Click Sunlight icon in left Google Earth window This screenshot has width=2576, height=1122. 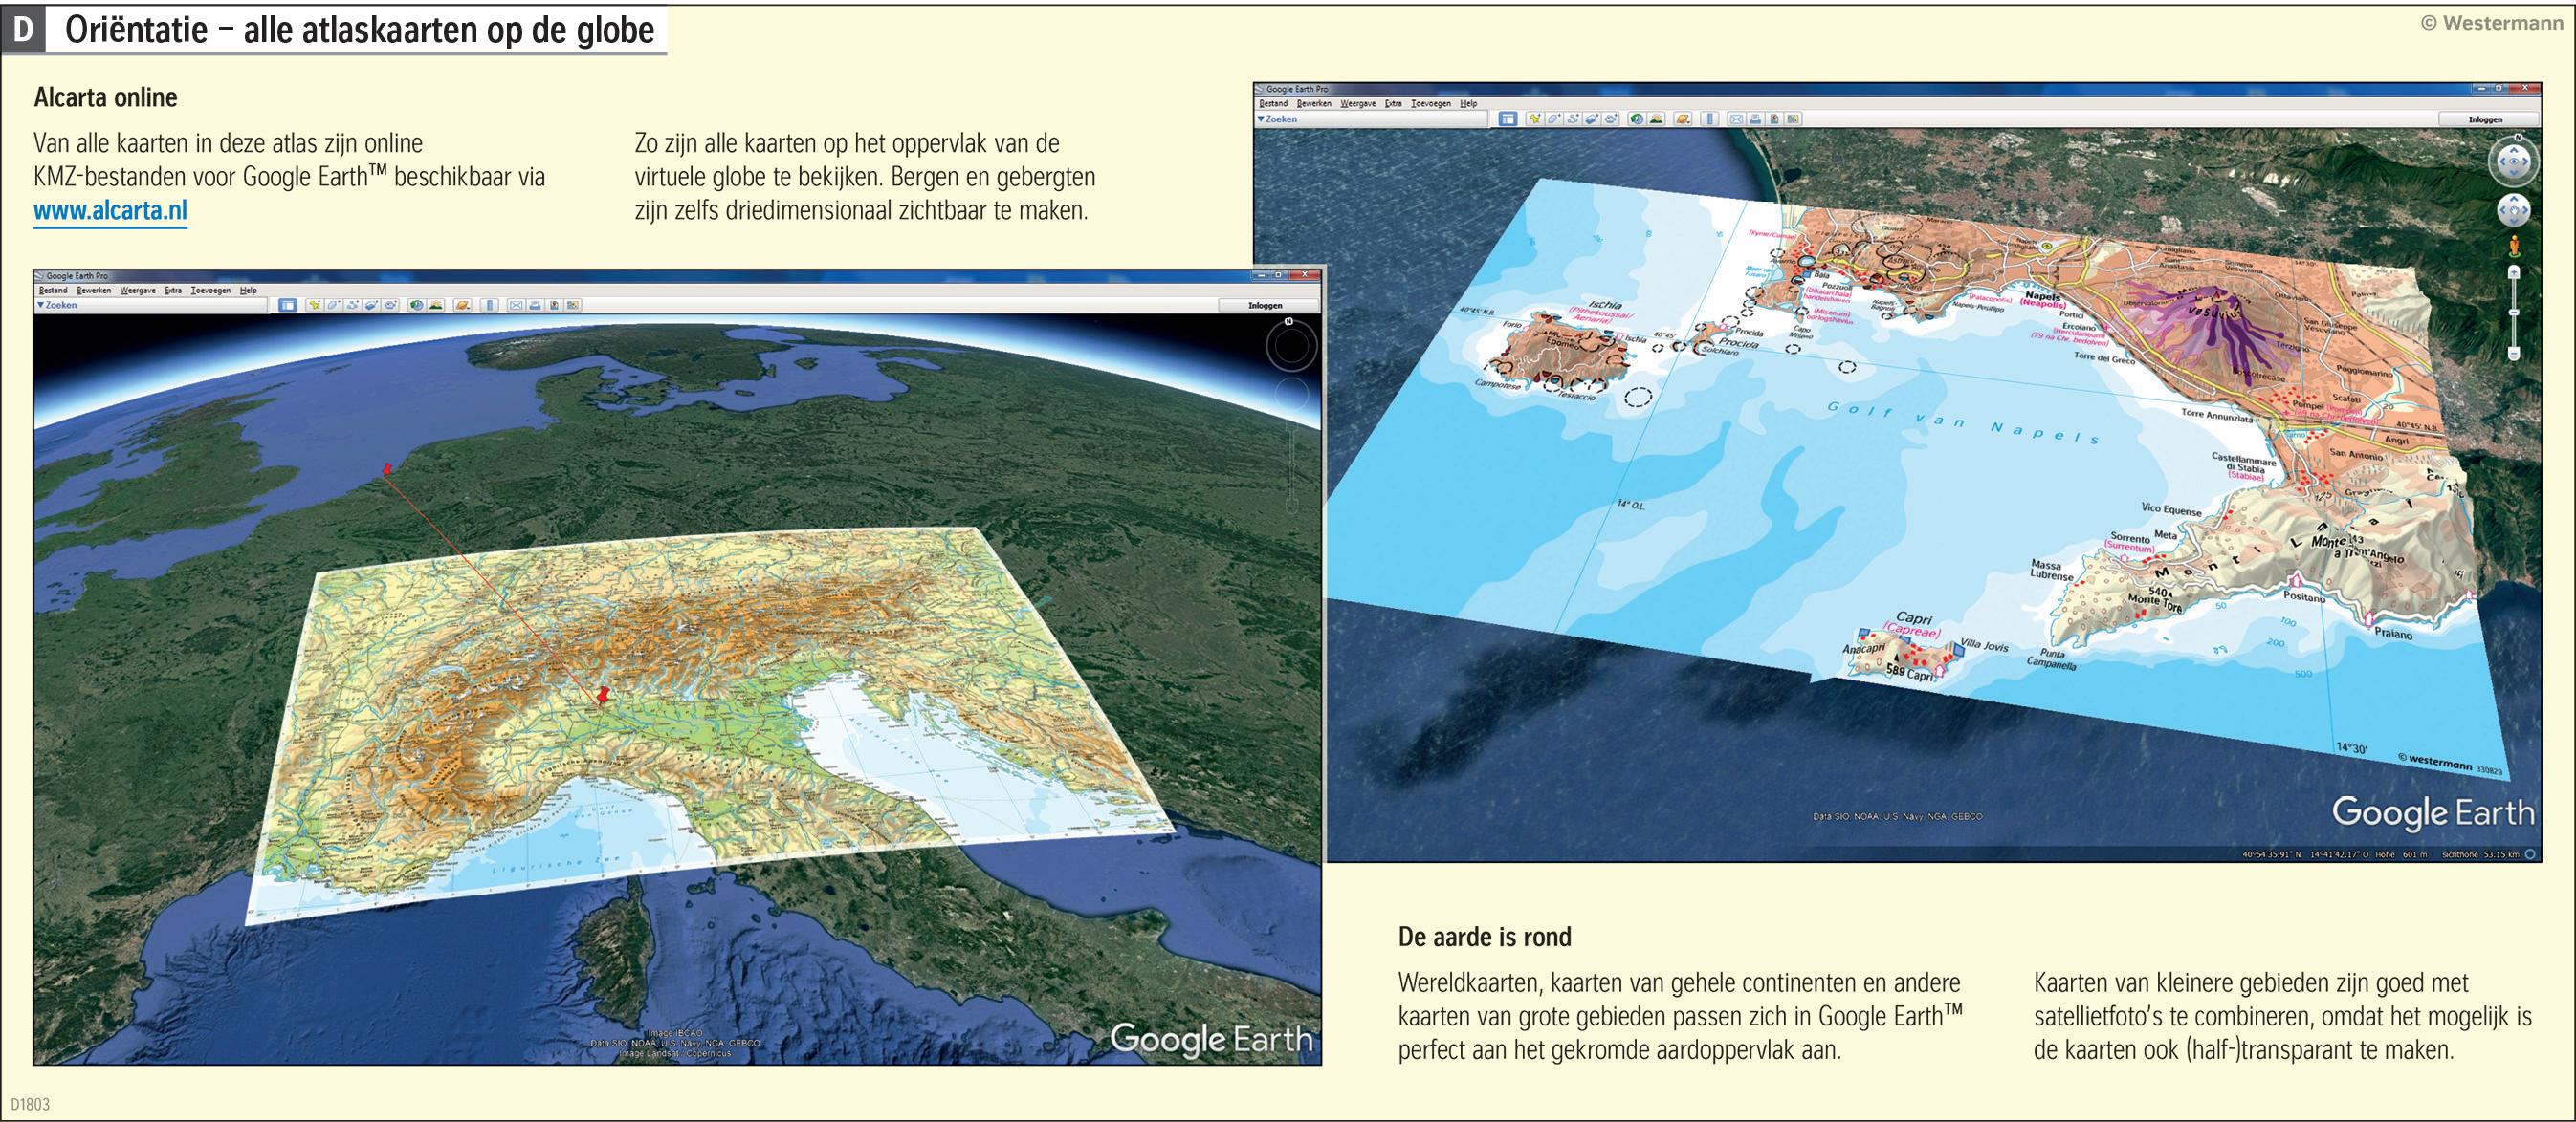tap(436, 306)
